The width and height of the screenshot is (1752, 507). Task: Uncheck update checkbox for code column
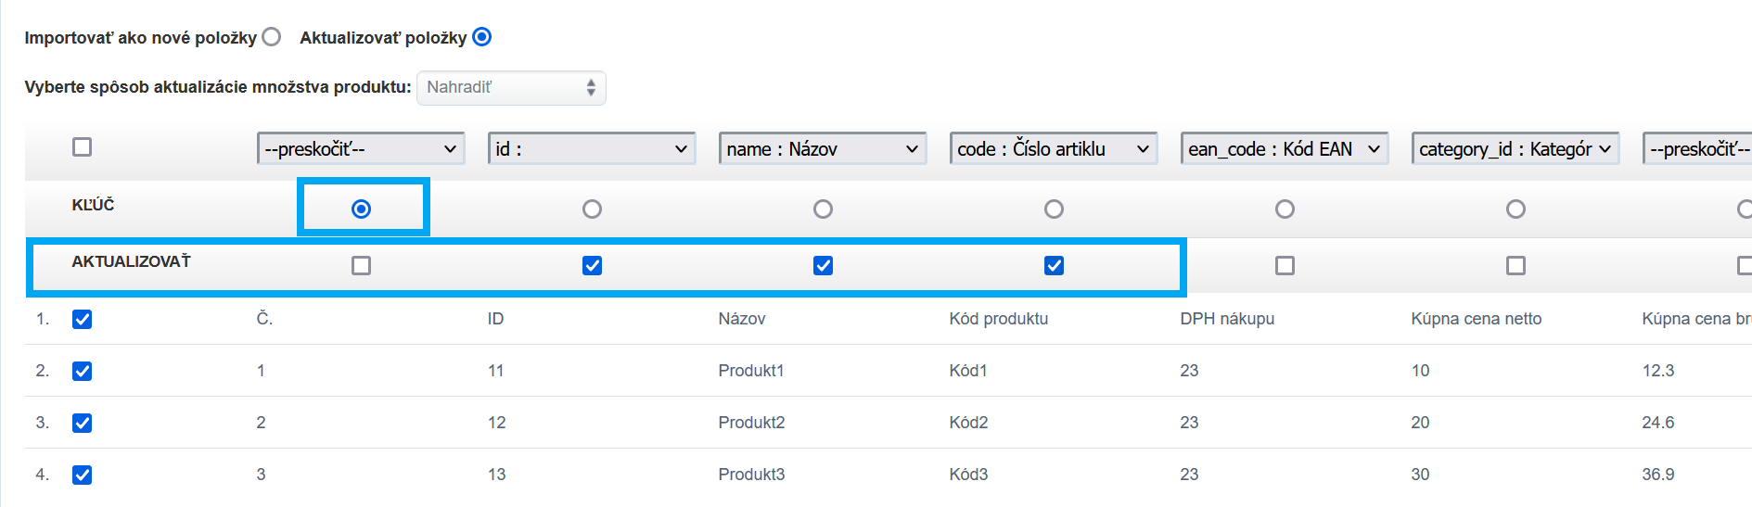coord(1054,266)
